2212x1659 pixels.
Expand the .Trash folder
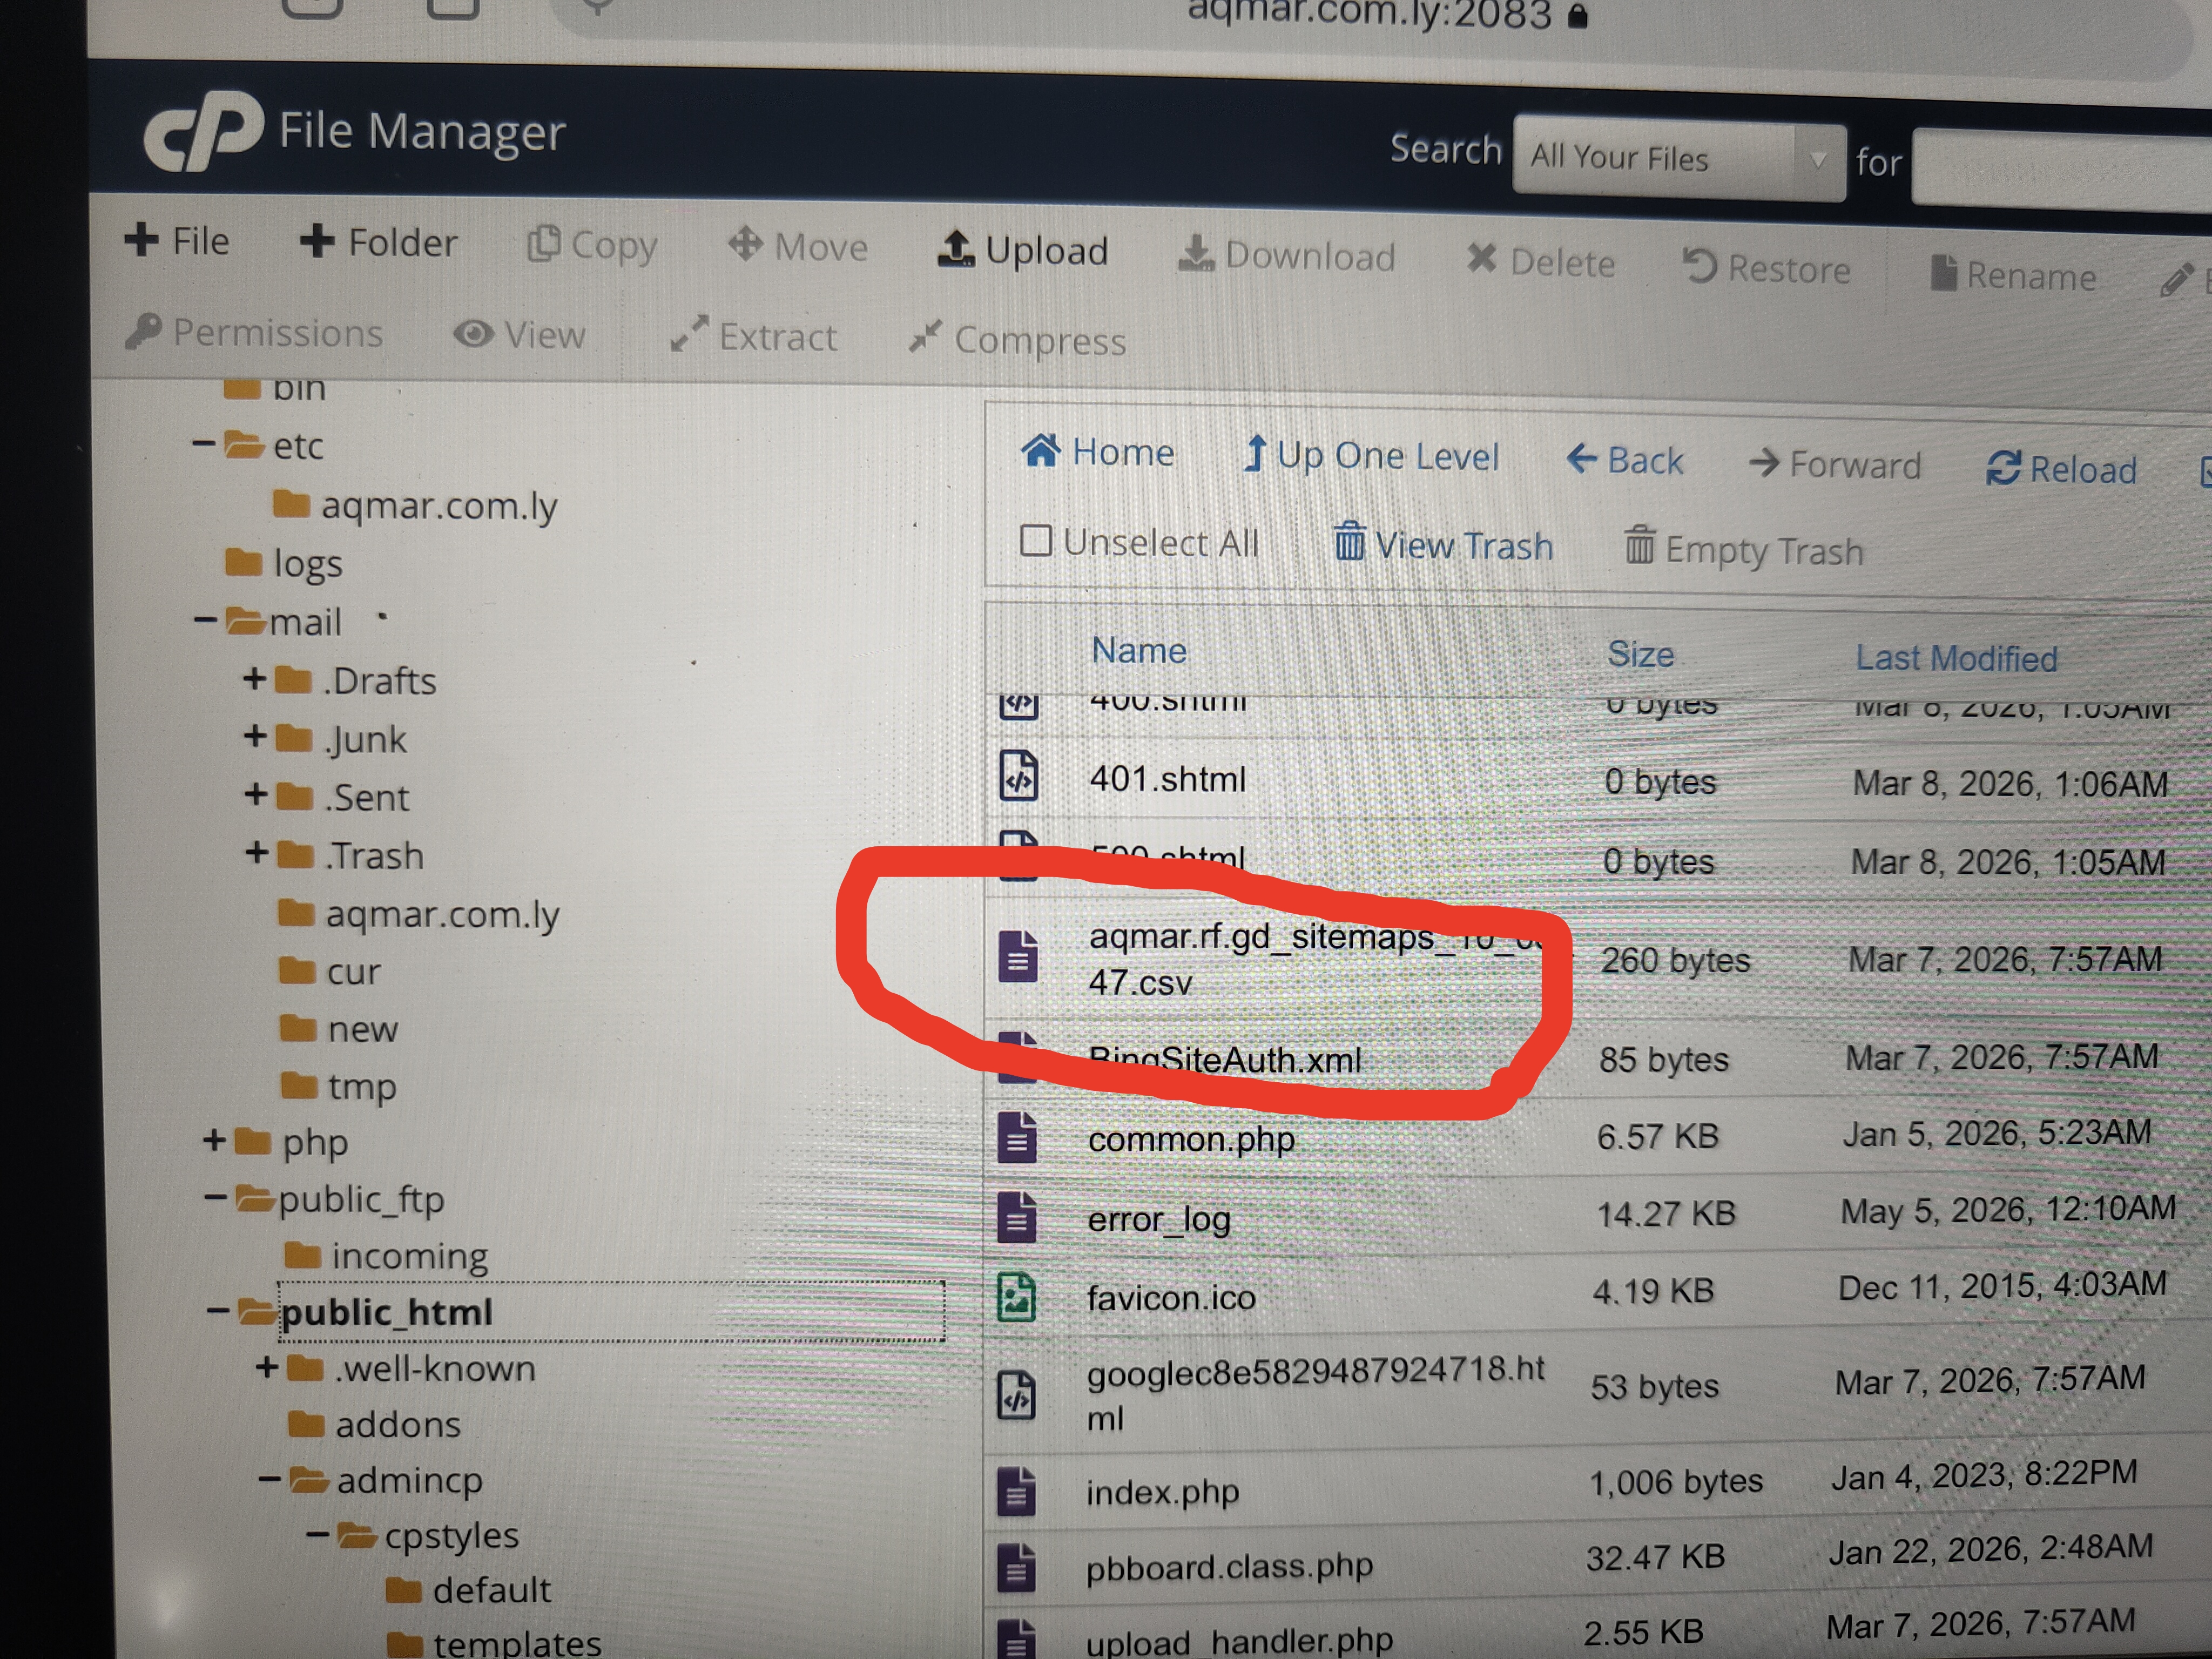tap(257, 853)
